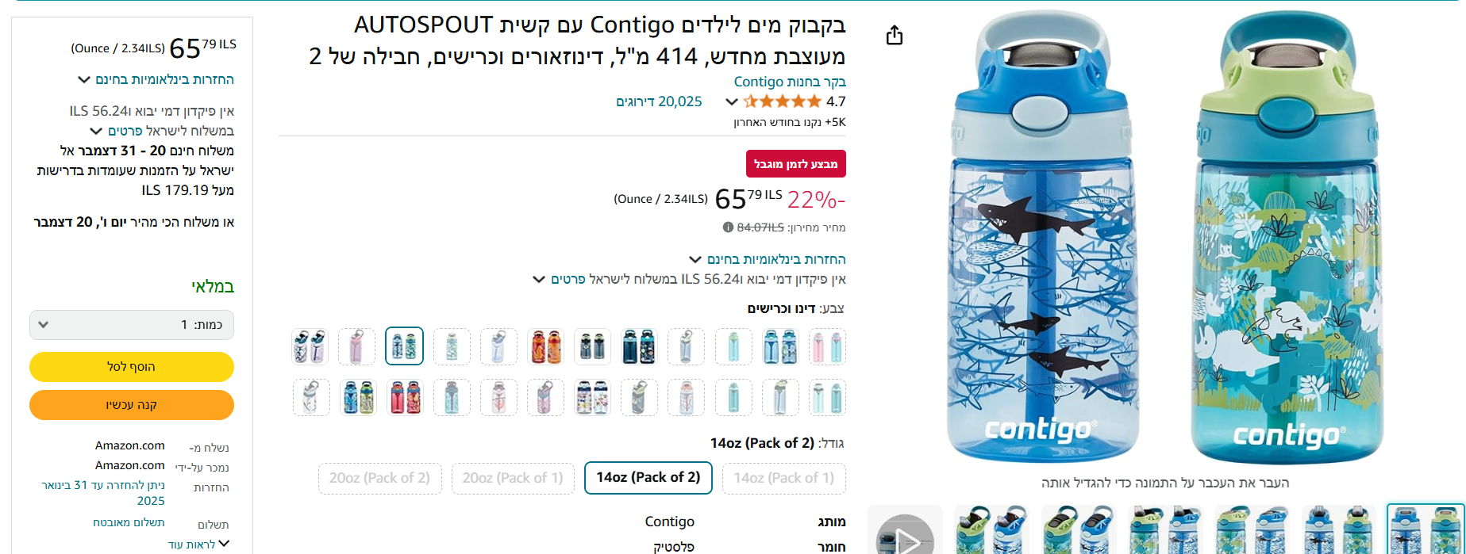
Task: Choose the orange bottle pair color swatch
Action: [545, 346]
